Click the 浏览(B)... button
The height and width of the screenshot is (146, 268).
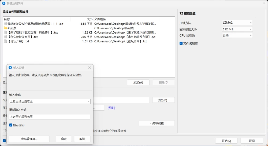tap(163, 100)
